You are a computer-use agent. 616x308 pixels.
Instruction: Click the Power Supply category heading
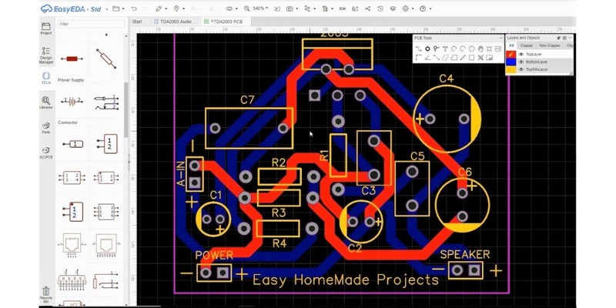click(x=71, y=80)
